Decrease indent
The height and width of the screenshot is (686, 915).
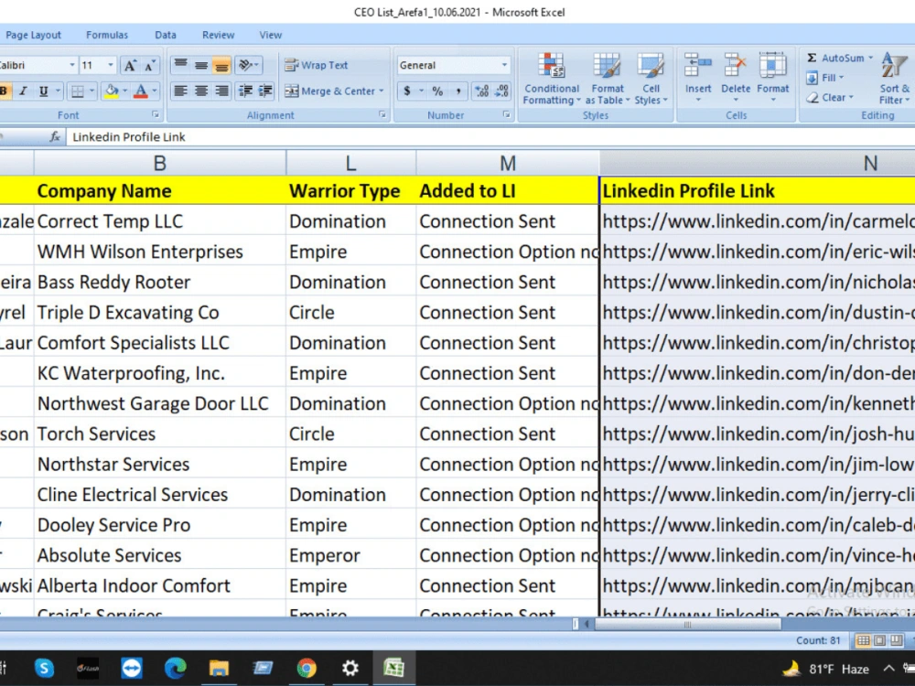245,91
